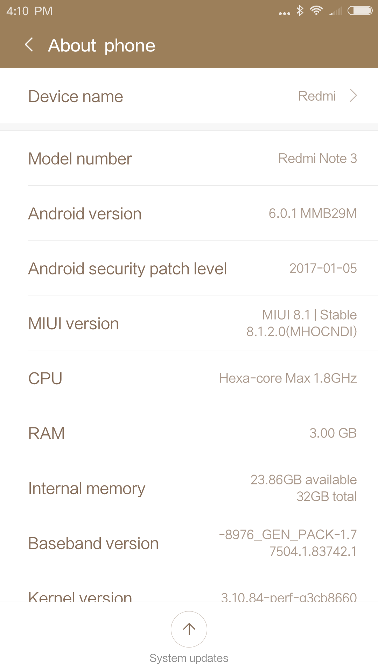This screenshot has height=672, width=378.
Task: Tap the Wi-Fi status icon
Action: click(316, 11)
